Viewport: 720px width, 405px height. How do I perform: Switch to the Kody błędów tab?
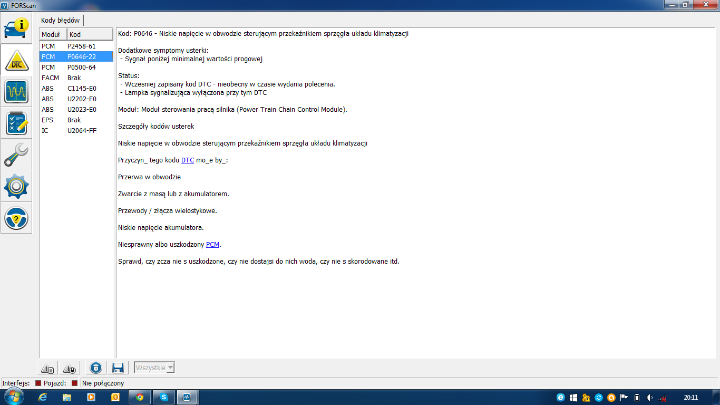pyautogui.click(x=61, y=21)
